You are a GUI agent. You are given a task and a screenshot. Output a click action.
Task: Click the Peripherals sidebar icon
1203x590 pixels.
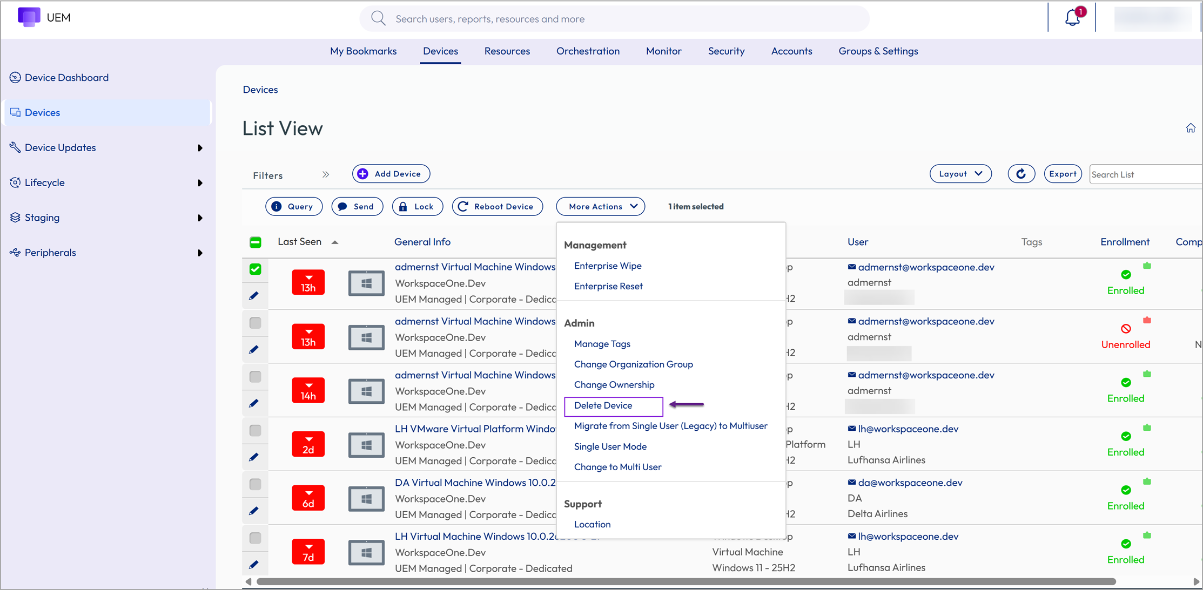15,252
